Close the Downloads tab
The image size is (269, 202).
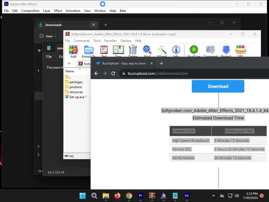click(x=94, y=25)
